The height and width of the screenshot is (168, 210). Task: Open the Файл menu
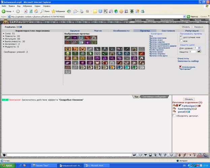(4, 6)
